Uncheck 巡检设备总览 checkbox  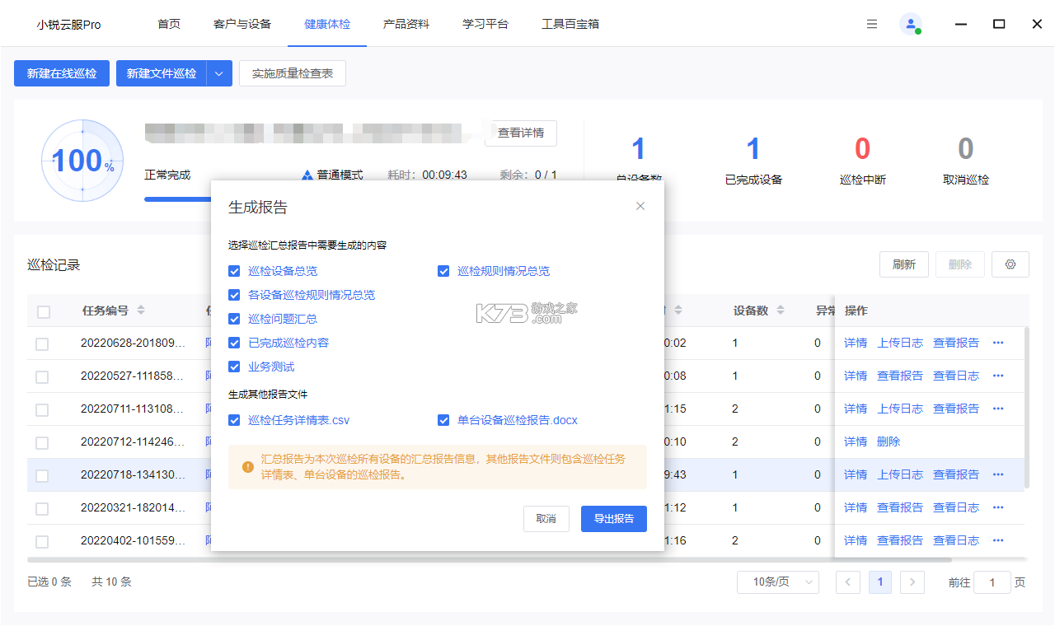pyautogui.click(x=235, y=271)
